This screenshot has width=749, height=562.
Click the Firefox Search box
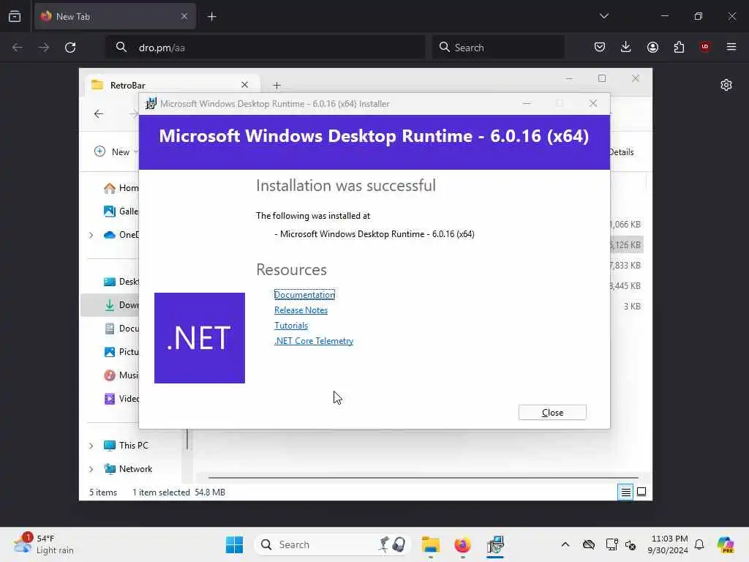[498, 48]
